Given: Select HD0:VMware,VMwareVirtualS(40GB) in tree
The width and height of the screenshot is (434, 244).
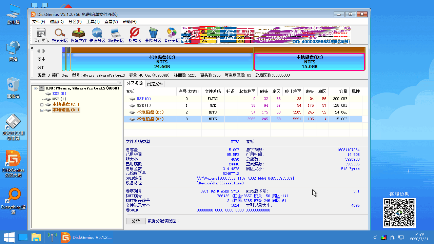Looking at the screenshot, I should (82, 88).
